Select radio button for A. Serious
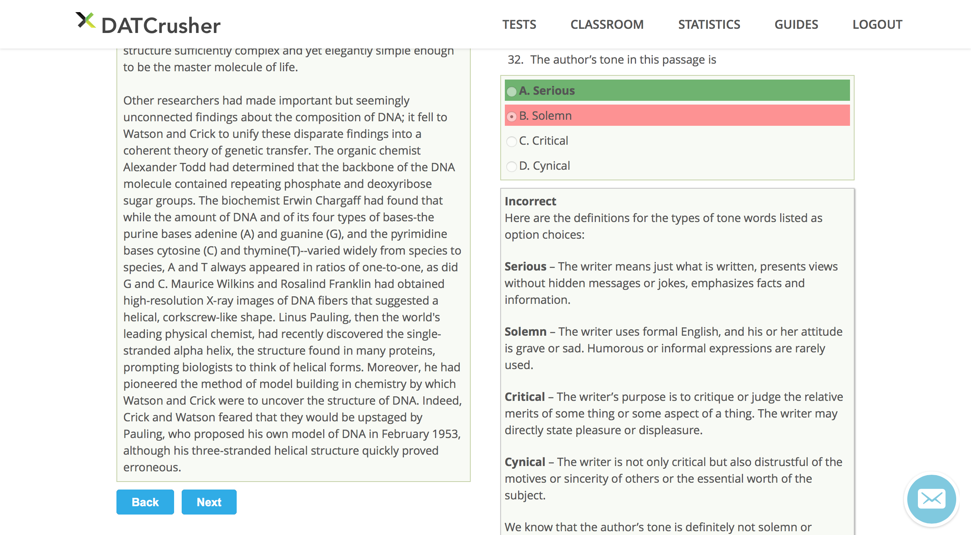 (512, 91)
